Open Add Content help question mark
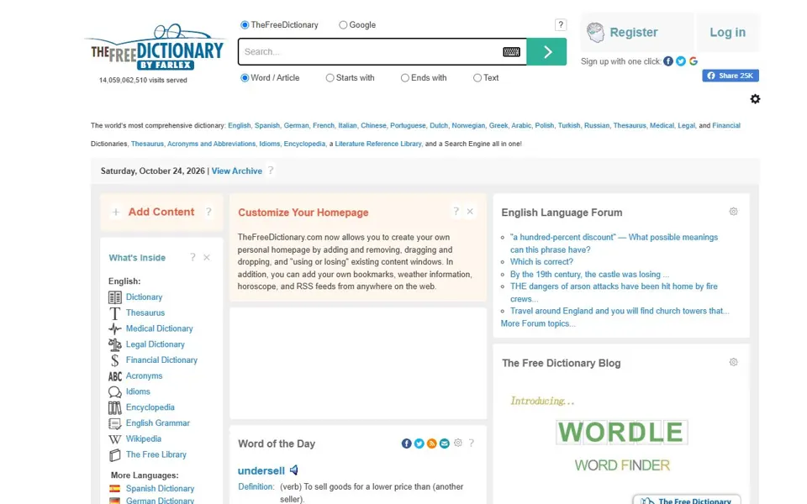 click(x=208, y=212)
